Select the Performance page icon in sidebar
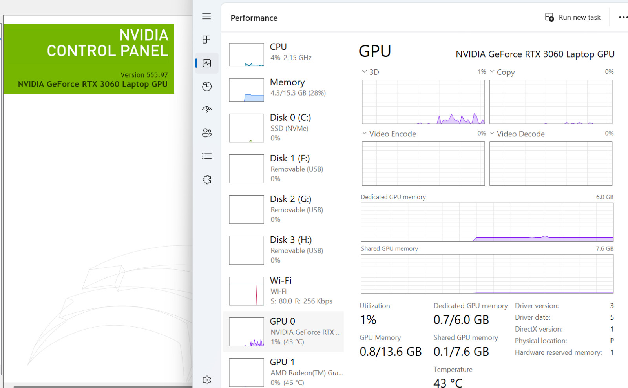This screenshot has width=628, height=388. [x=207, y=63]
